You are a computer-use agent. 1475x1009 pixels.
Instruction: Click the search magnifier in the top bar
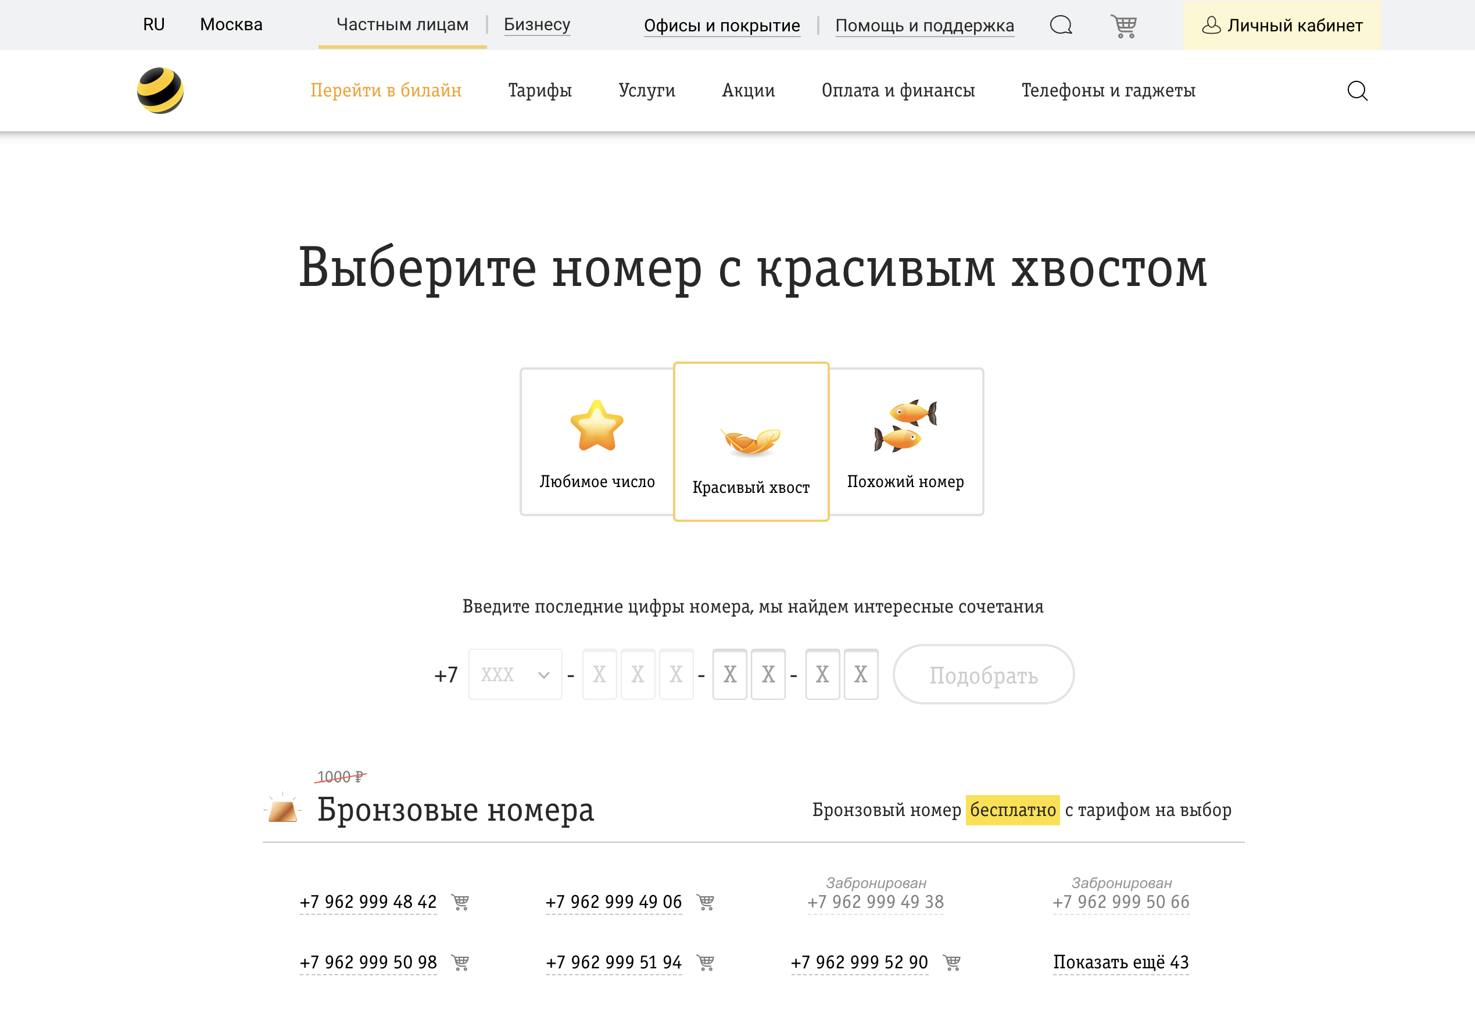[1061, 26]
